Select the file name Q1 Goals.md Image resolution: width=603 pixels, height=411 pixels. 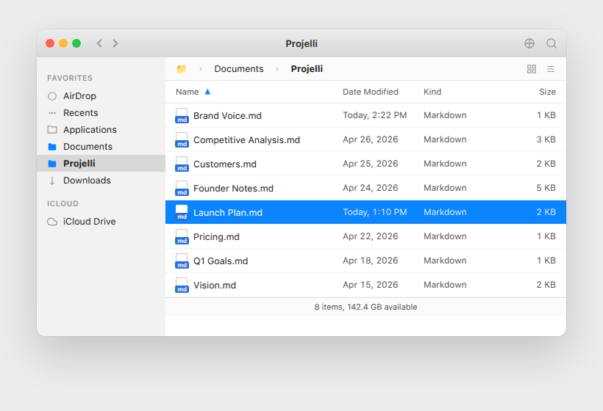click(x=221, y=261)
